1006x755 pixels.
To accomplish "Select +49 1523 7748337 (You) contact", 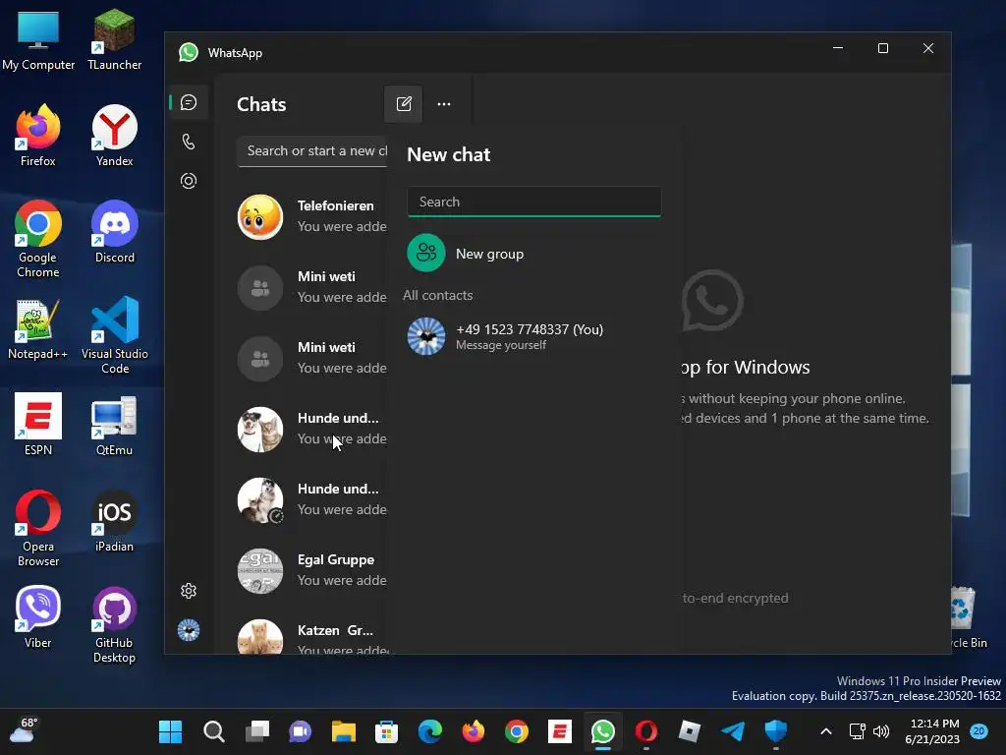I will click(x=533, y=336).
